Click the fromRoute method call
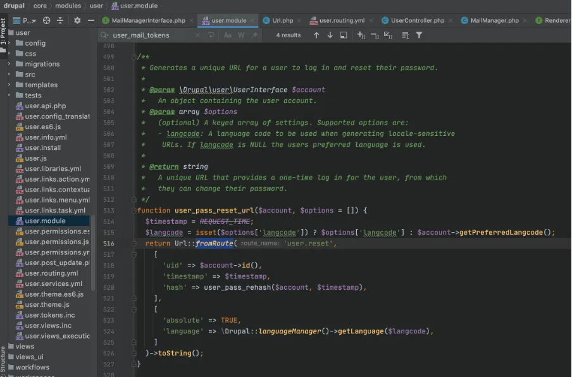The image size is (572, 377). point(214,243)
